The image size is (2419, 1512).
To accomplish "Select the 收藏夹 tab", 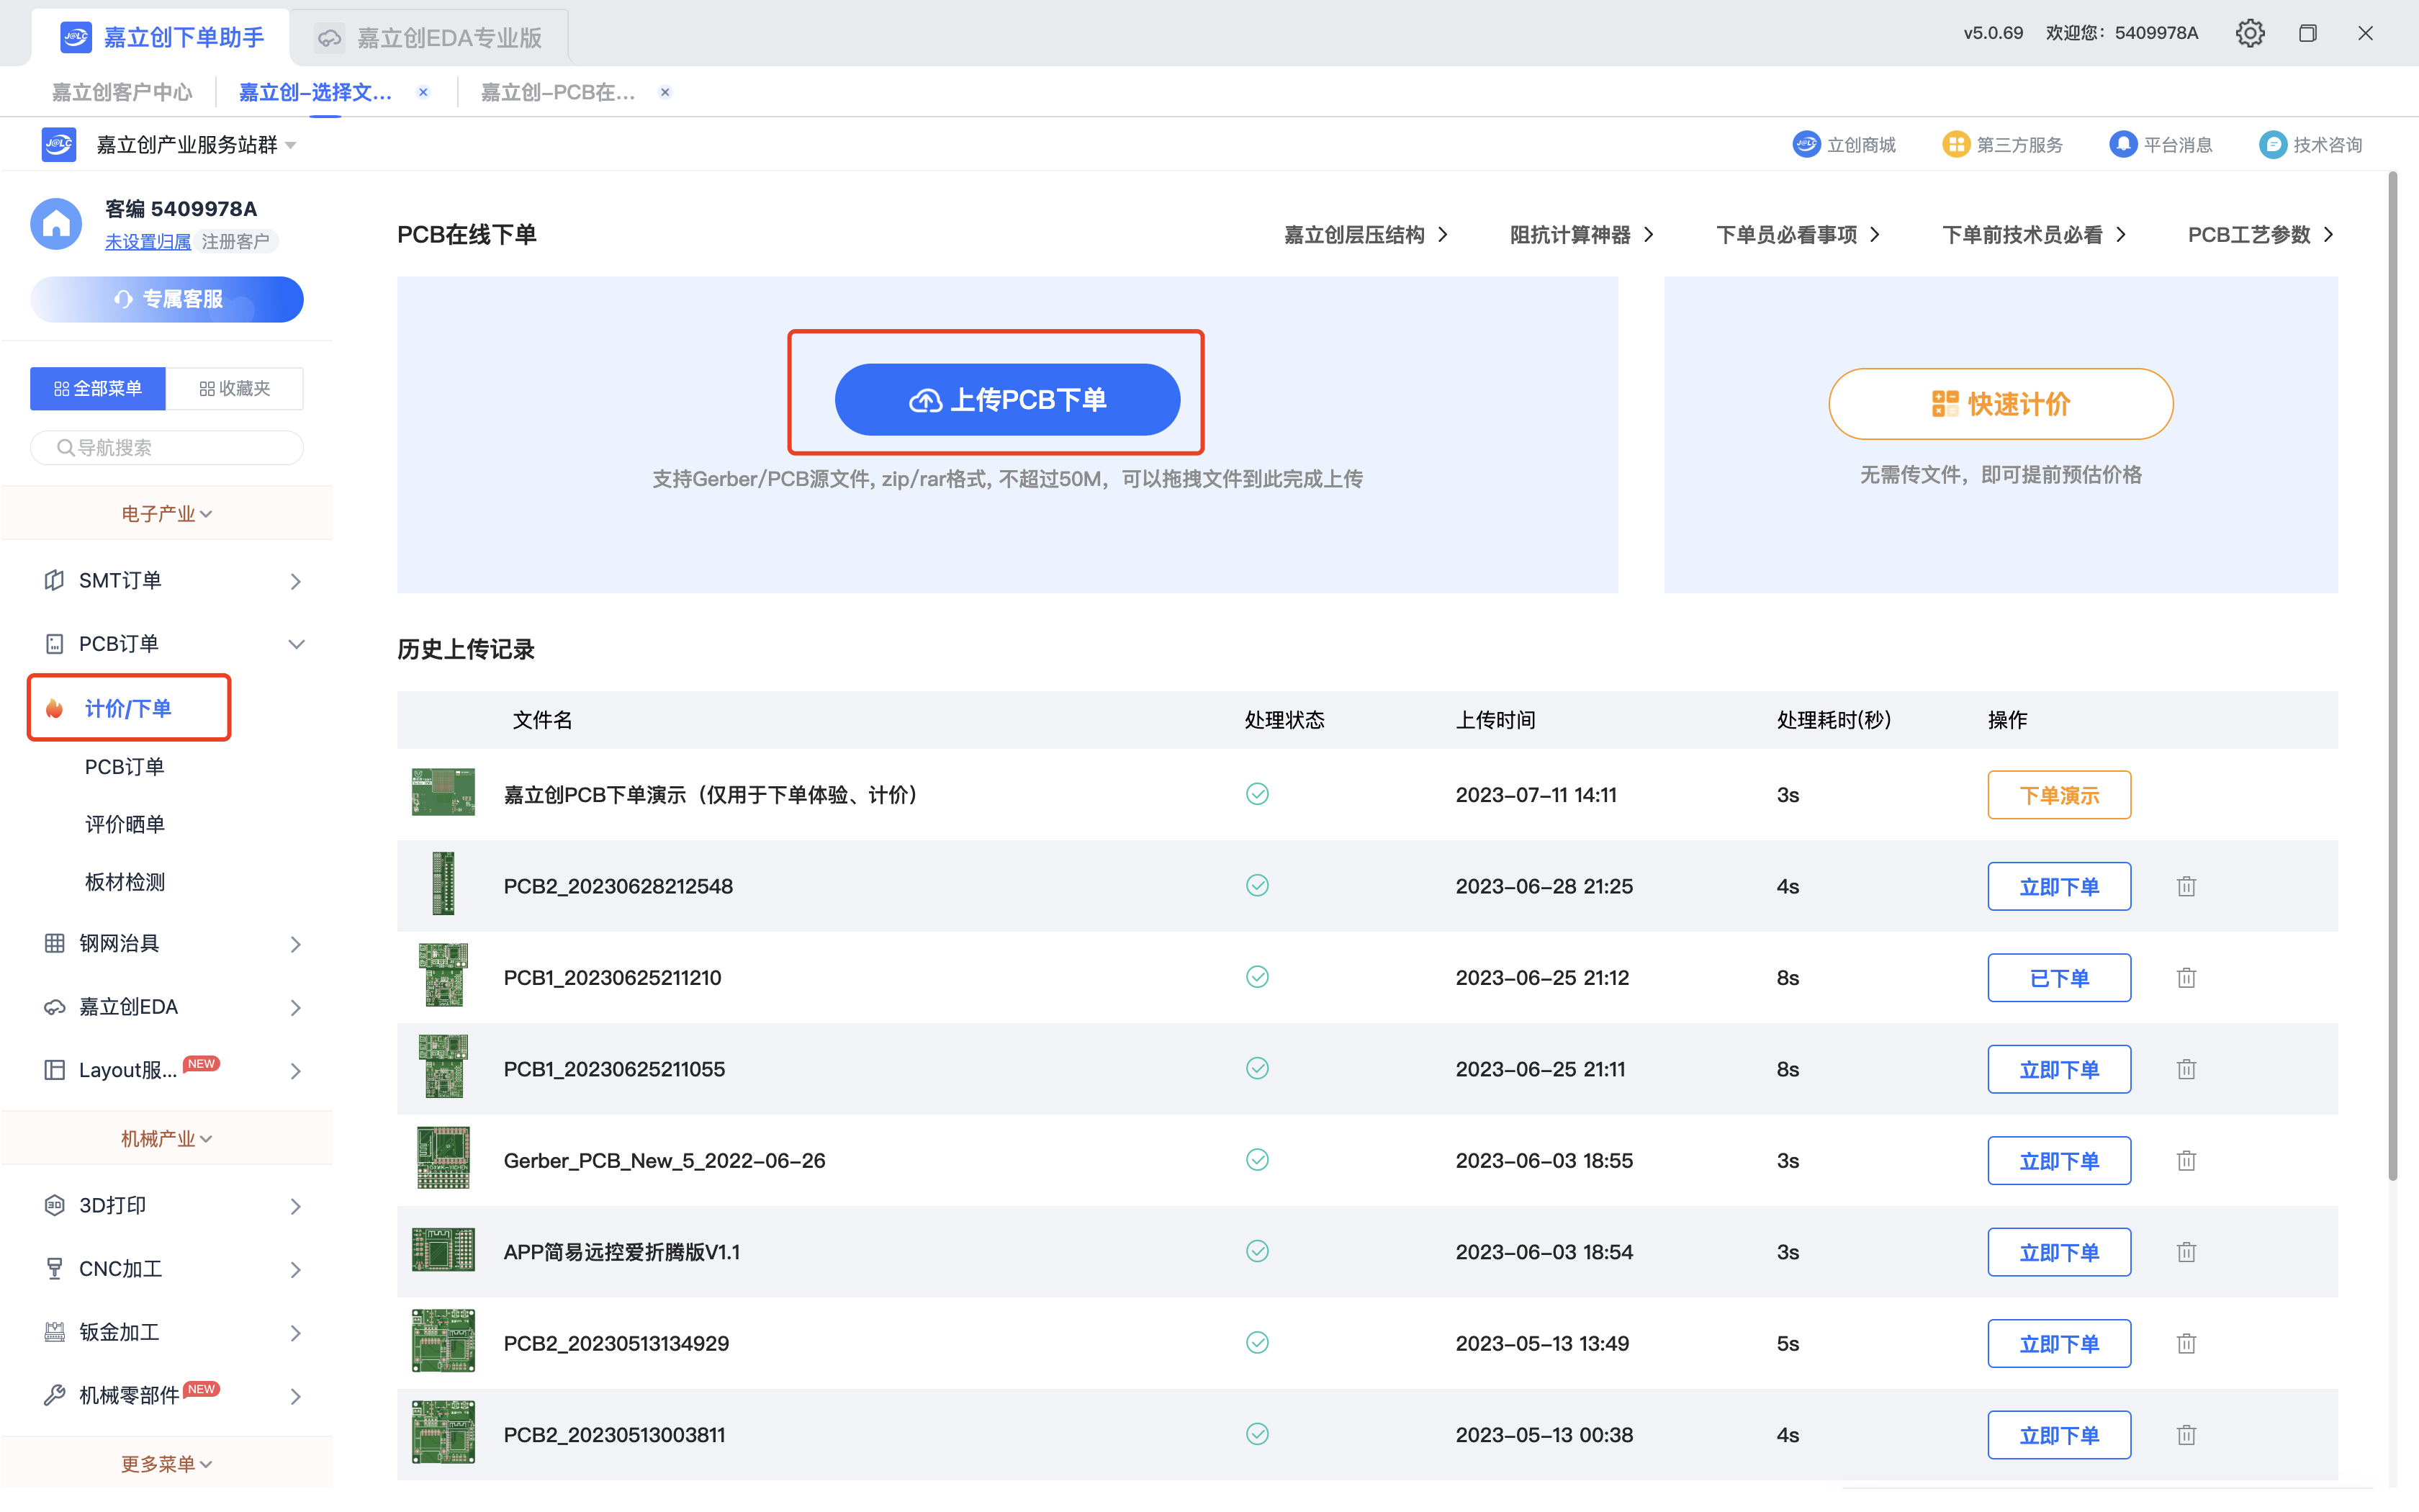I will point(234,388).
